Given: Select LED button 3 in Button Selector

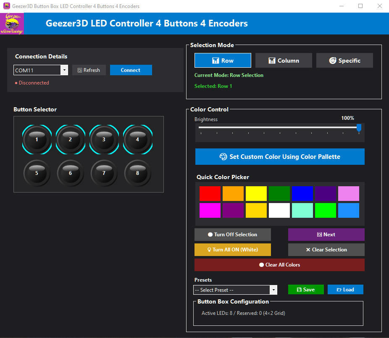Looking at the screenshot, I should point(104,139).
